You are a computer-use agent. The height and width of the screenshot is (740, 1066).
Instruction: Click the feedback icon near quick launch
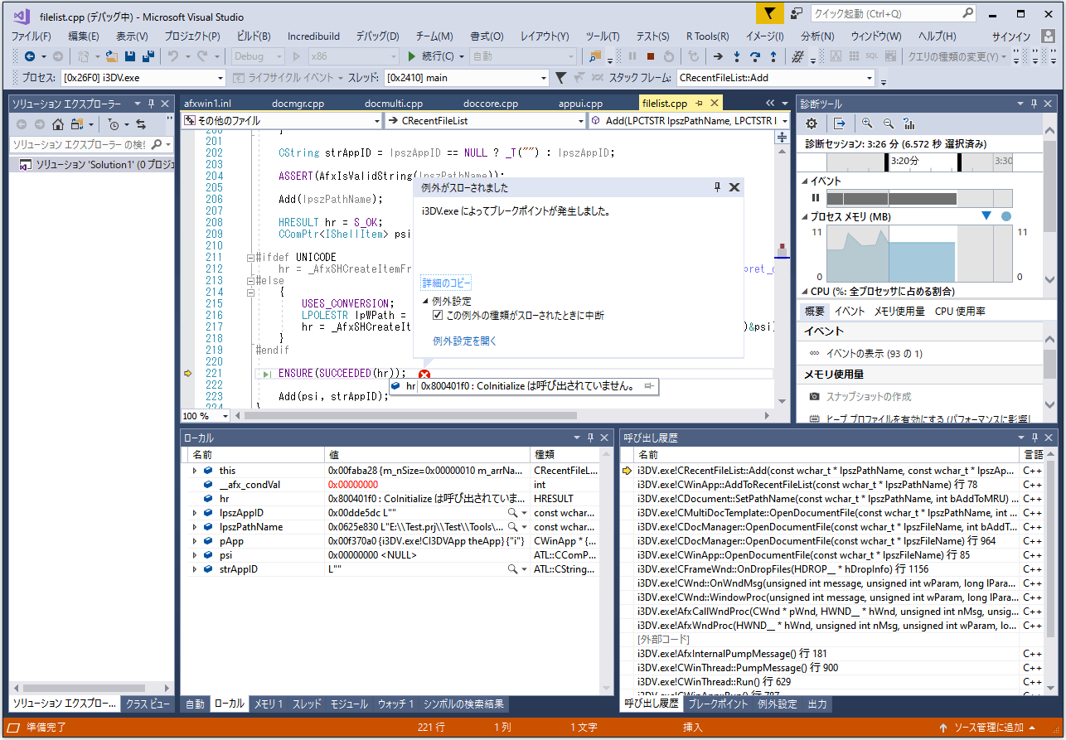click(x=796, y=13)
